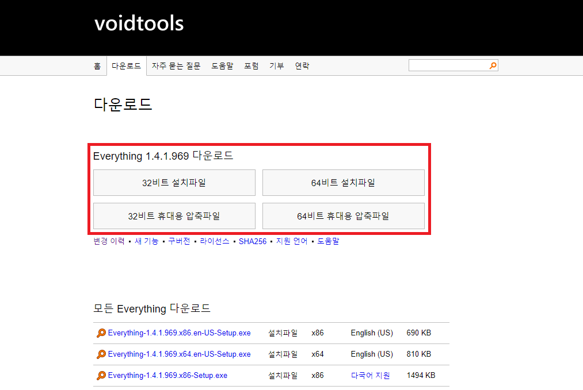The height and width of the screenshot is (390, 583).
Task: Click the 690 KB size cell
Action: (x=418, y=333)
